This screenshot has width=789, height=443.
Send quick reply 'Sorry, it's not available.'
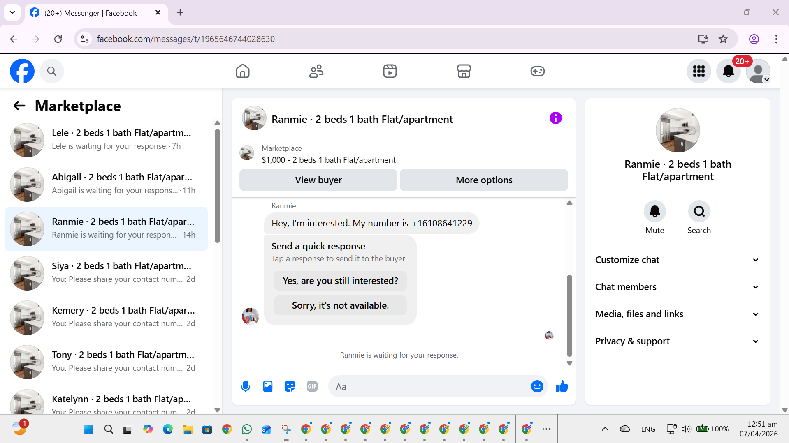tap(340, 305)
